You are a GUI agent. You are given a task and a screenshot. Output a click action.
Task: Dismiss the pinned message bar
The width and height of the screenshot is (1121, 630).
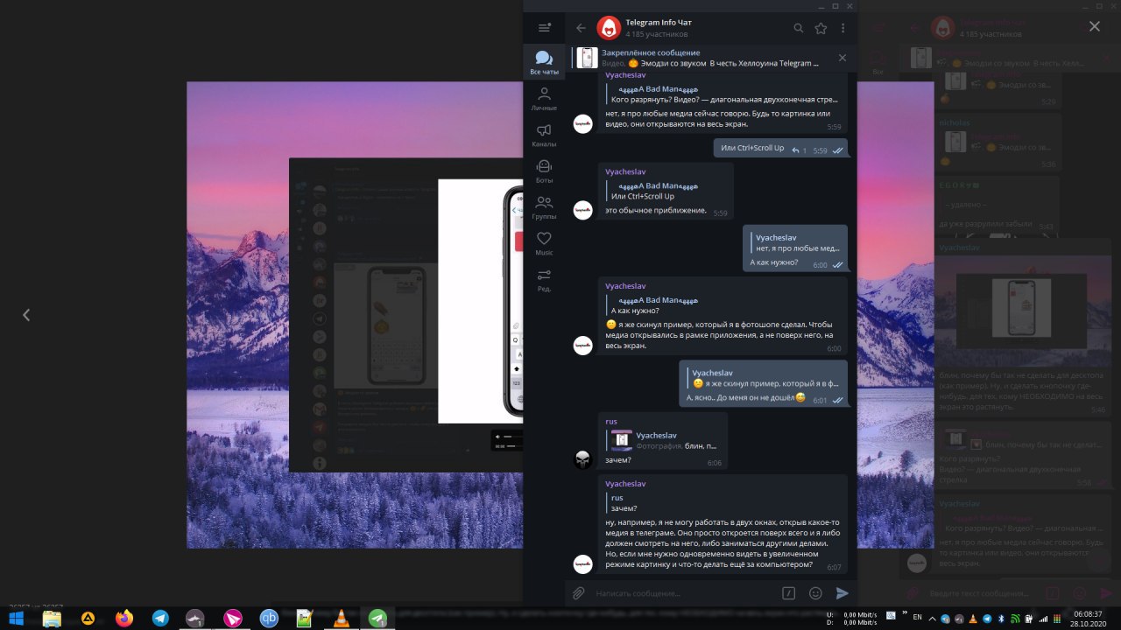coord(843,58)
